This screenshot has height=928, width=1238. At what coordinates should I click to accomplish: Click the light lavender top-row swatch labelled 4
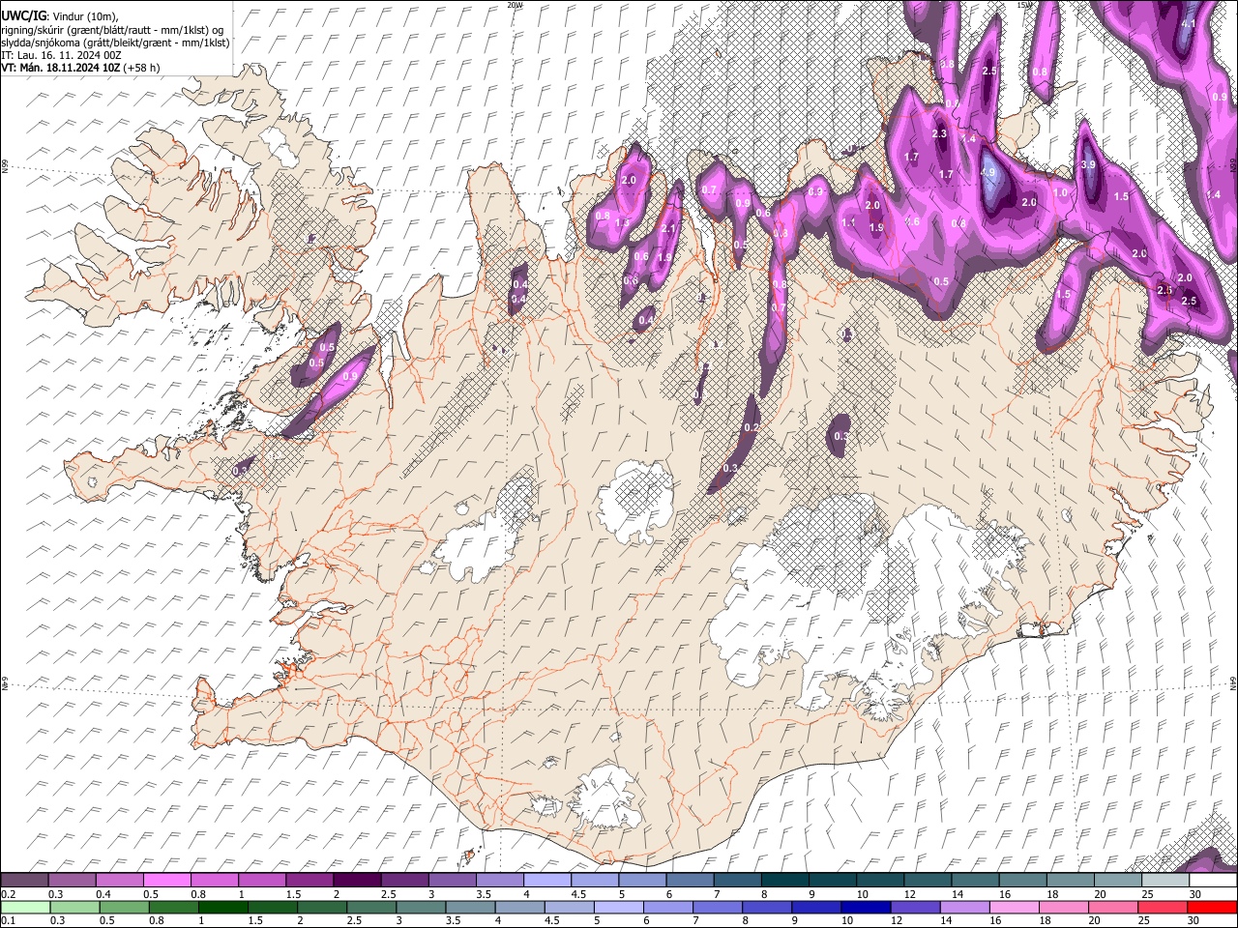tap(549, 881)
